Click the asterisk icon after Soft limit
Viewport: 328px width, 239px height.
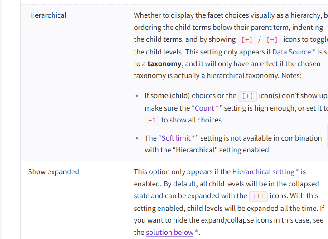[x=193, y=137]
